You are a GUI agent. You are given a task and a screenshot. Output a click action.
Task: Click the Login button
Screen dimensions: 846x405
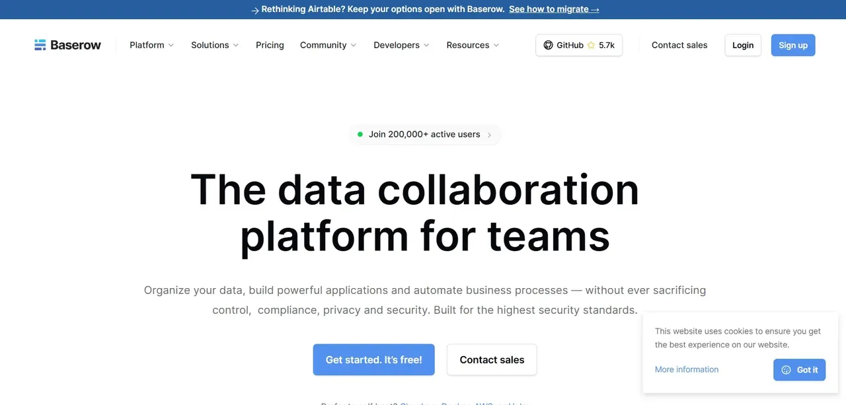point(743,45)
